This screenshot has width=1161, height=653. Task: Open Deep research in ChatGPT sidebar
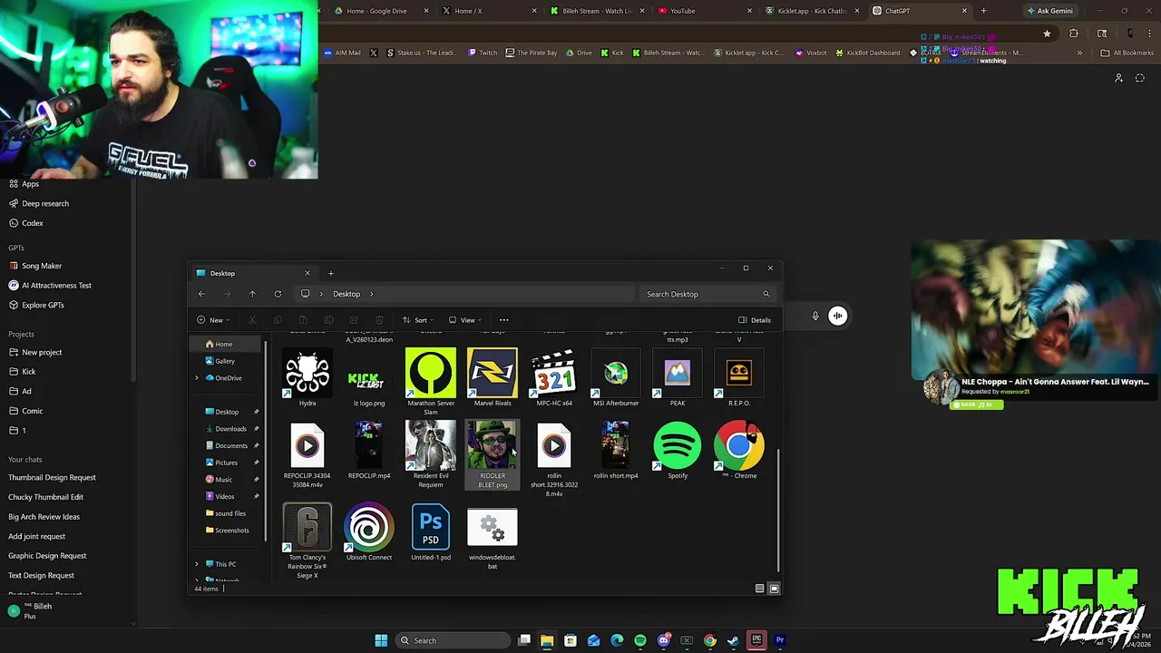(45, 203)
